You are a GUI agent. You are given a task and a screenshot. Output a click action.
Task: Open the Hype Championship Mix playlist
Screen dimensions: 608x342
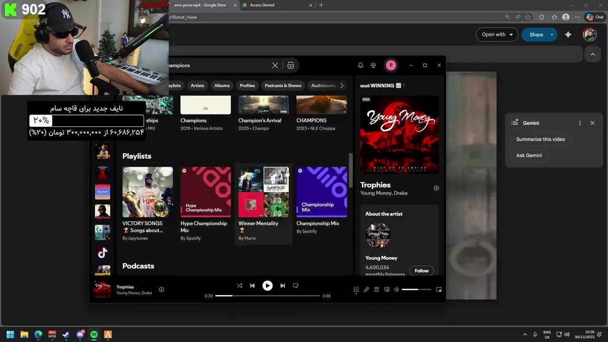tap(206, 204)
